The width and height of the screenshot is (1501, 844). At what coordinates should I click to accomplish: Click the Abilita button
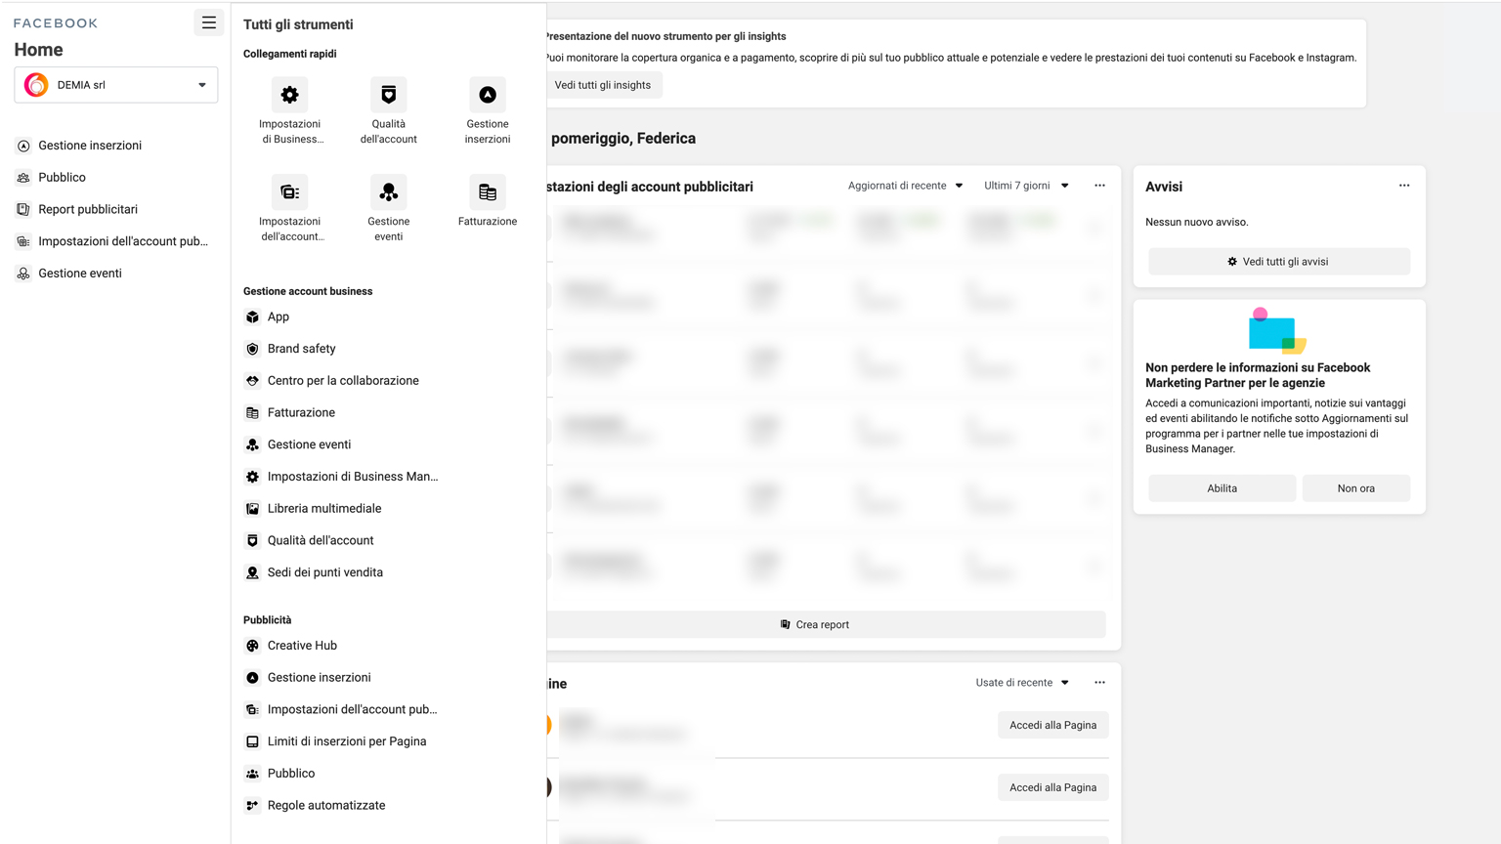click(1222, 488)
